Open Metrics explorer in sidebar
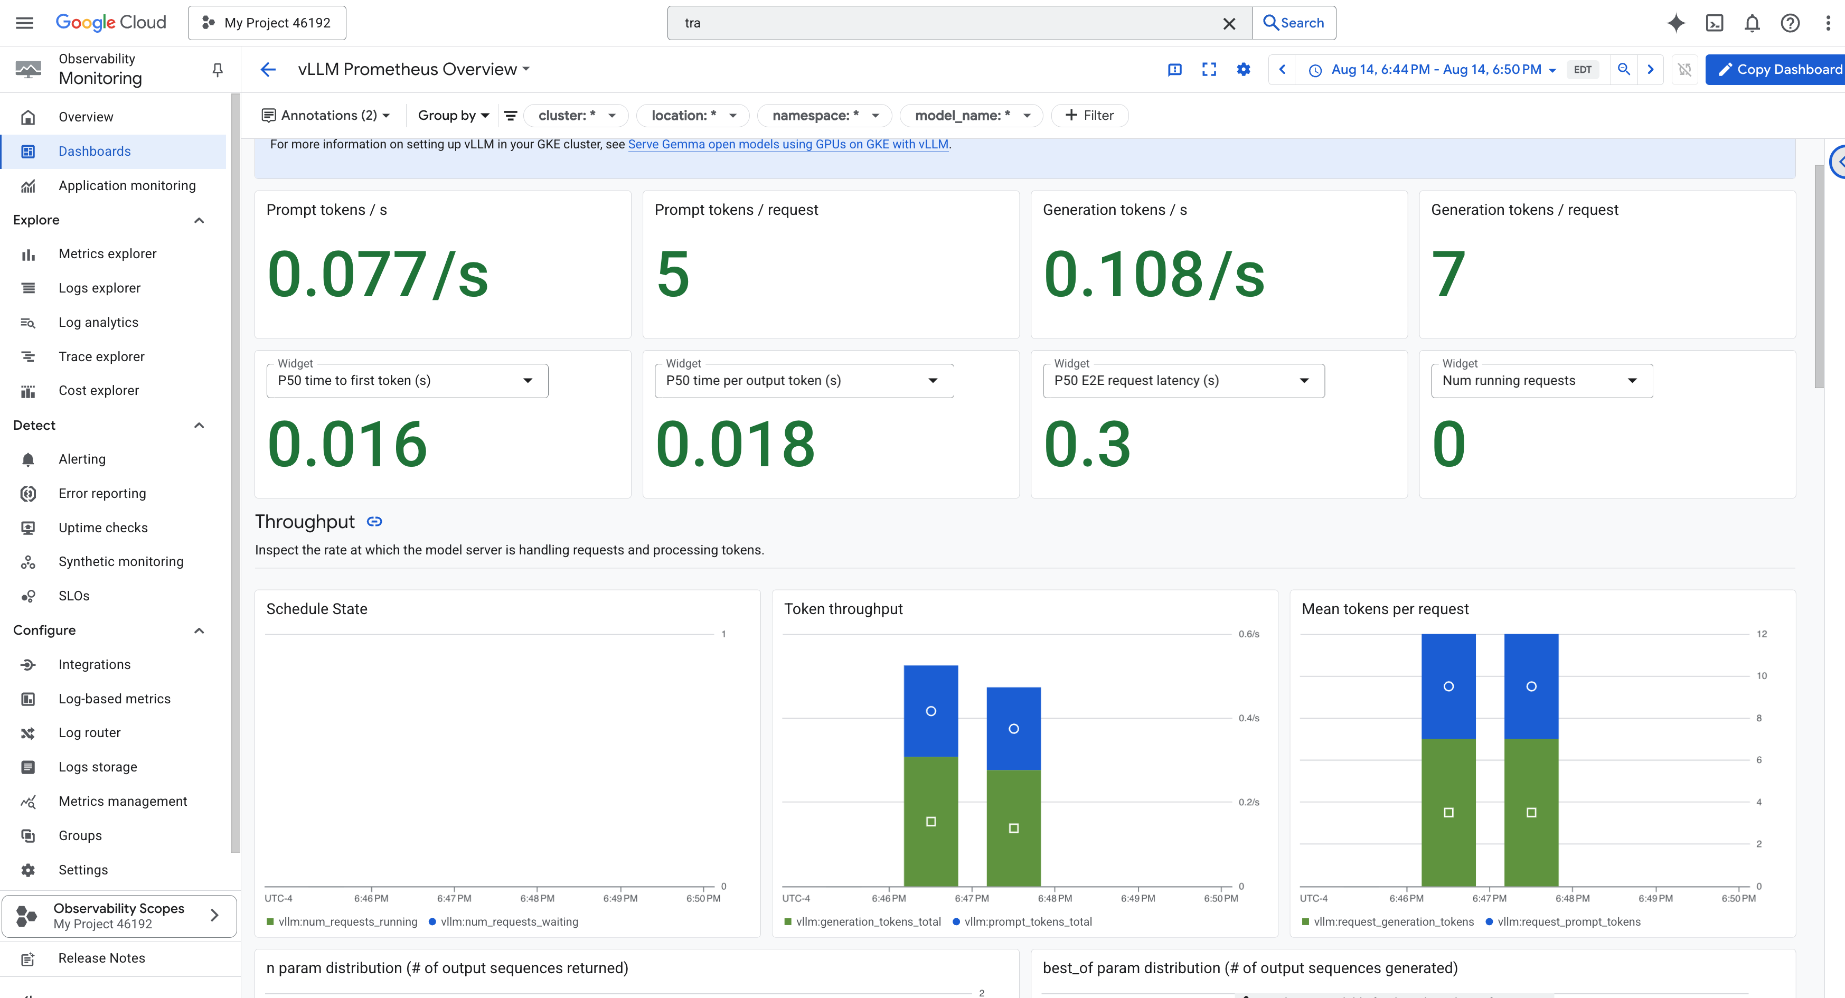The image size is (1845, 998). (107, 253)
